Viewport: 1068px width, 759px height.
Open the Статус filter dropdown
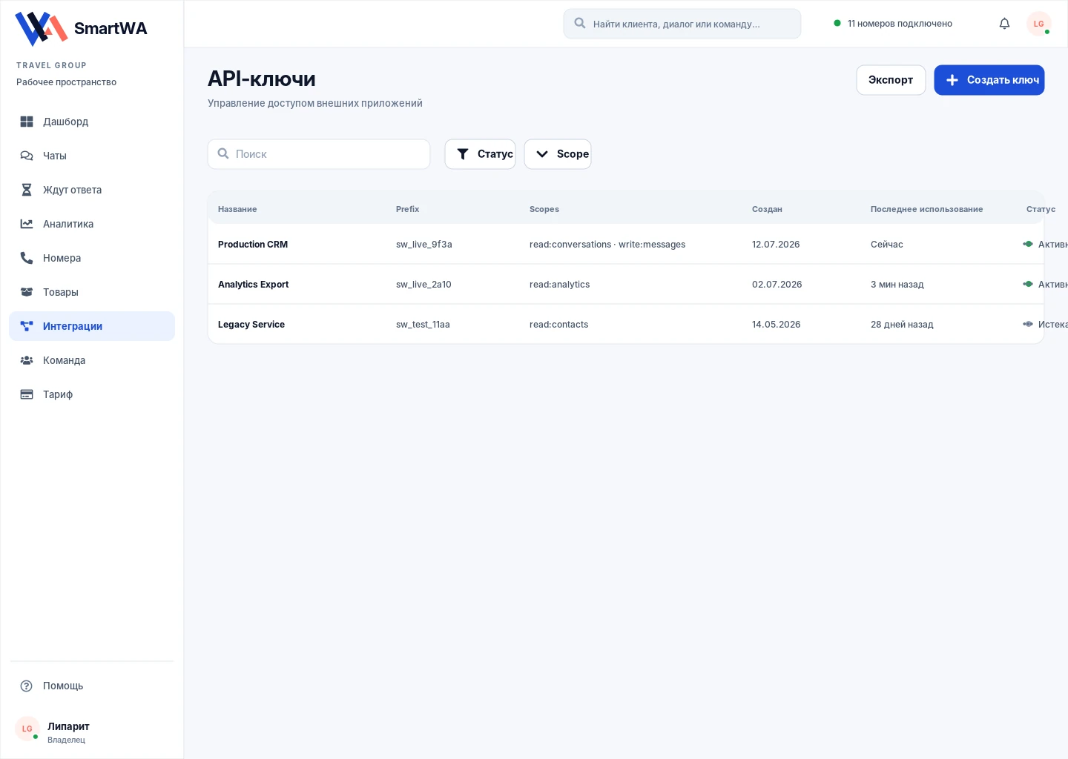[x=481, y=154]
